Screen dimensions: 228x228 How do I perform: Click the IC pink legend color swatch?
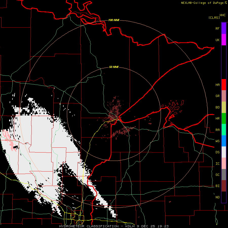(x=224, y=163)
